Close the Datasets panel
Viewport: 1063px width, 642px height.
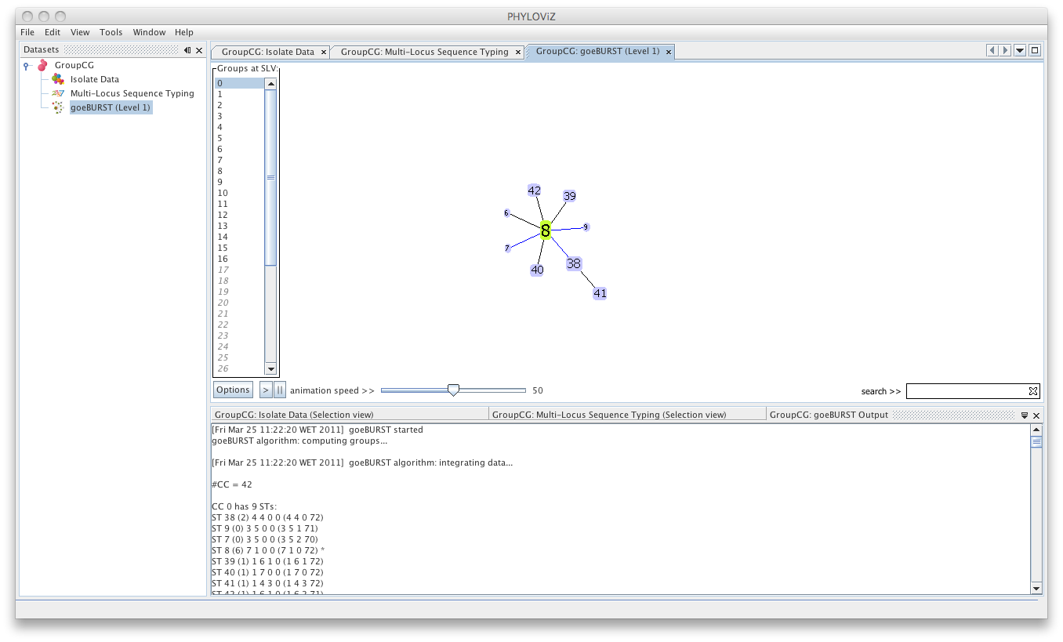[x=199, y=50]
